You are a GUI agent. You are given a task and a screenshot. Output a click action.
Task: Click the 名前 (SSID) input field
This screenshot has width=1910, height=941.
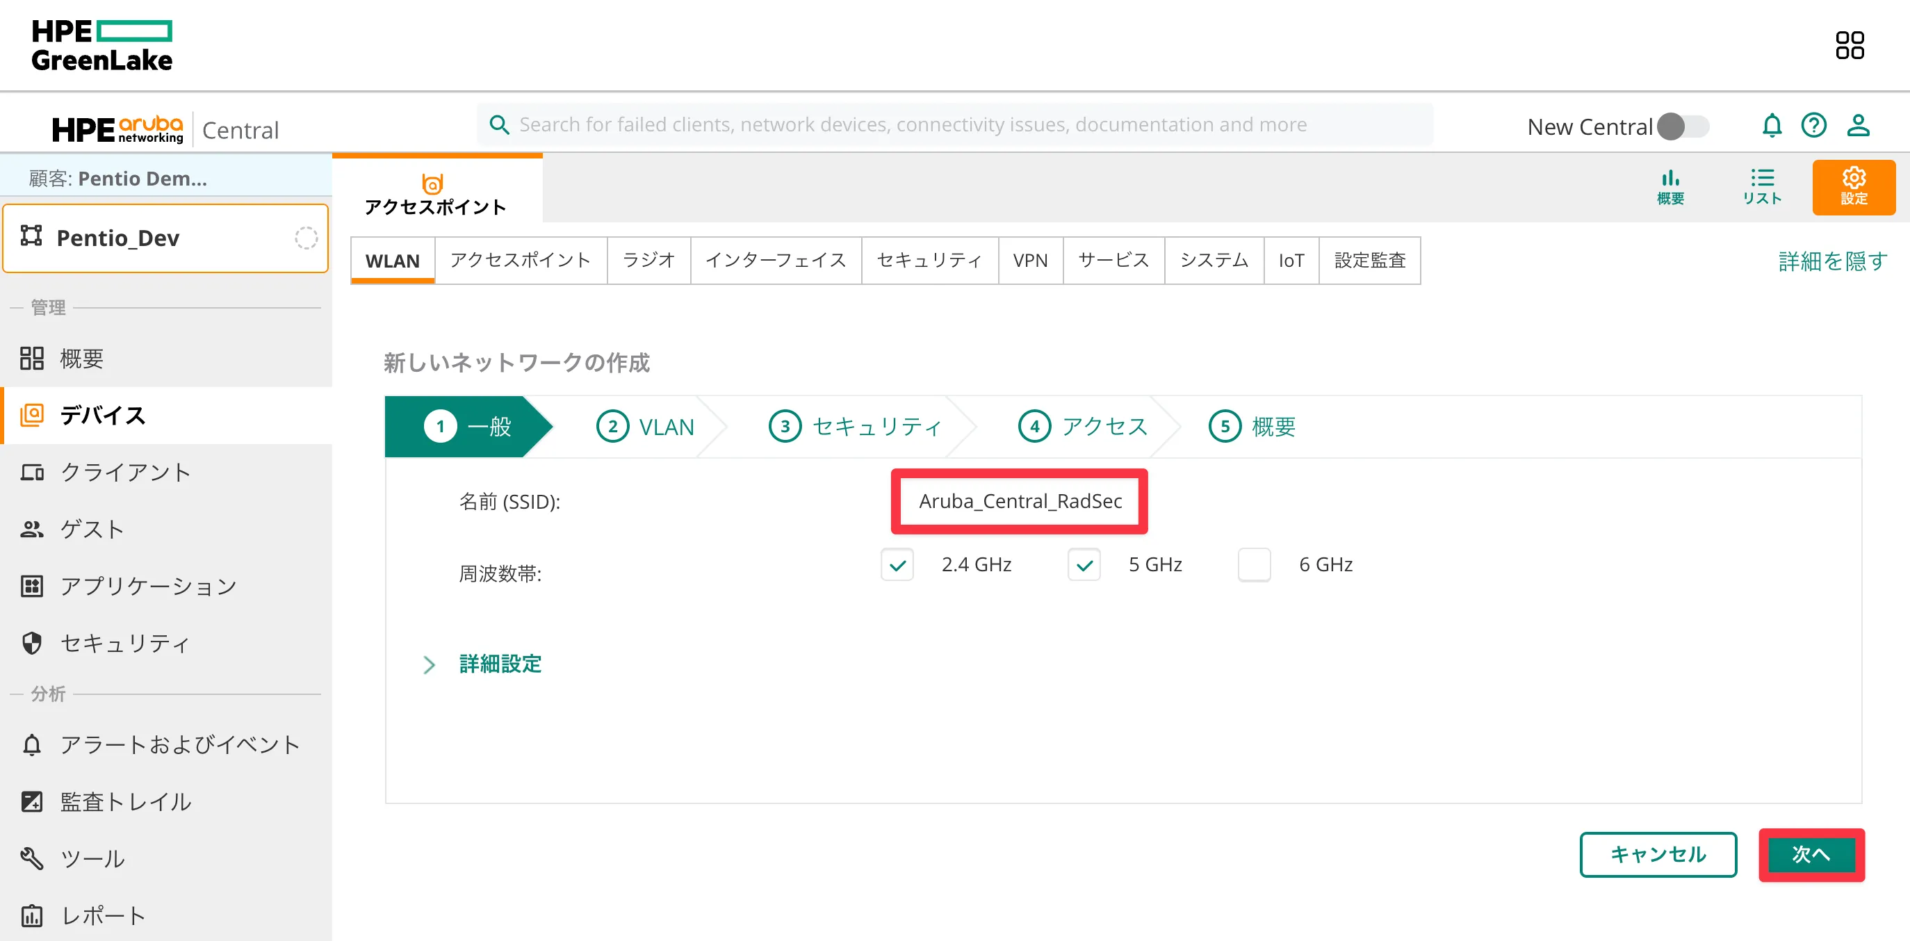tap(1019, 501)
